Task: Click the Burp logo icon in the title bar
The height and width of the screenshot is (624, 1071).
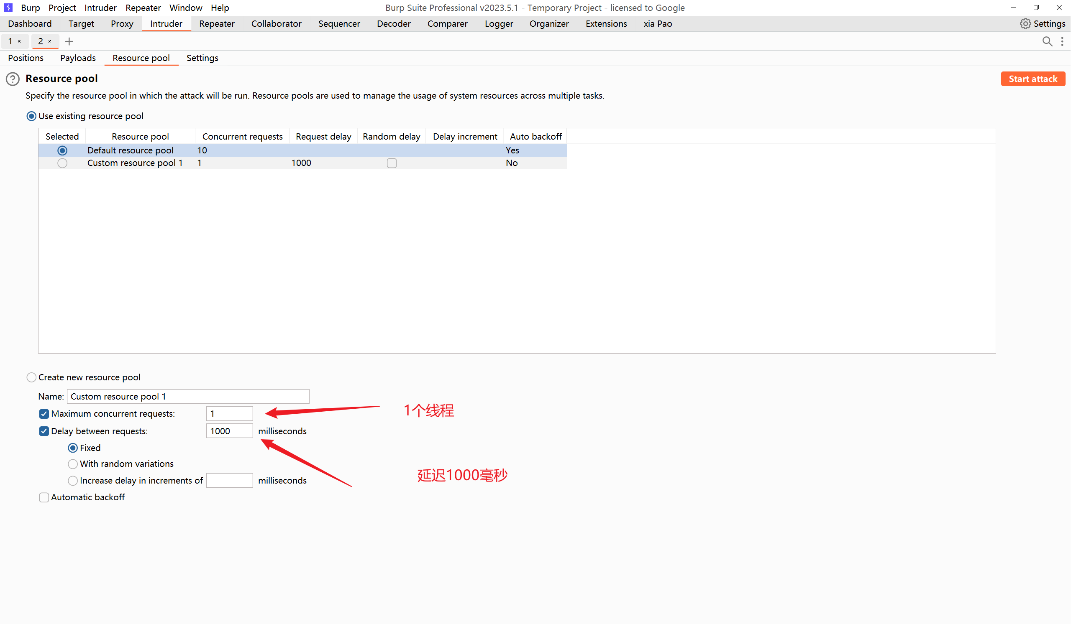Action: coord(8,8)
